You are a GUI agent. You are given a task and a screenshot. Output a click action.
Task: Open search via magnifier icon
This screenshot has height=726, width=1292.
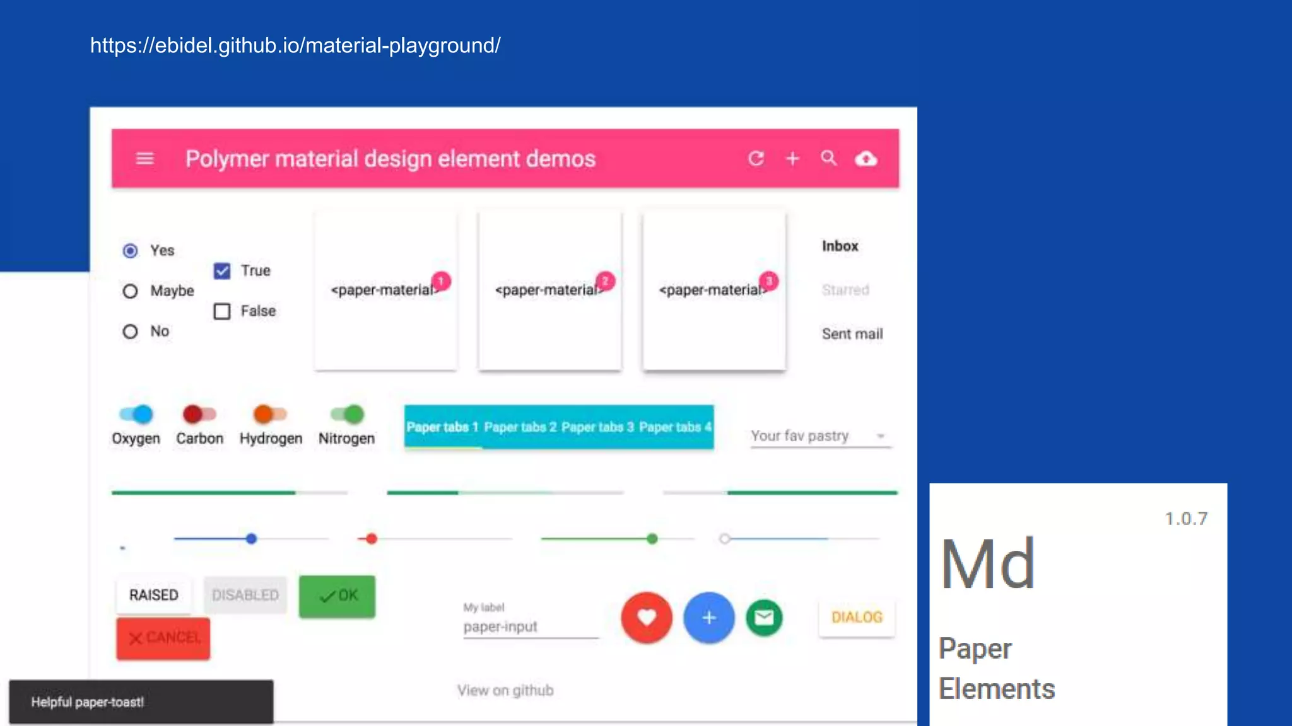pos(829,158)
